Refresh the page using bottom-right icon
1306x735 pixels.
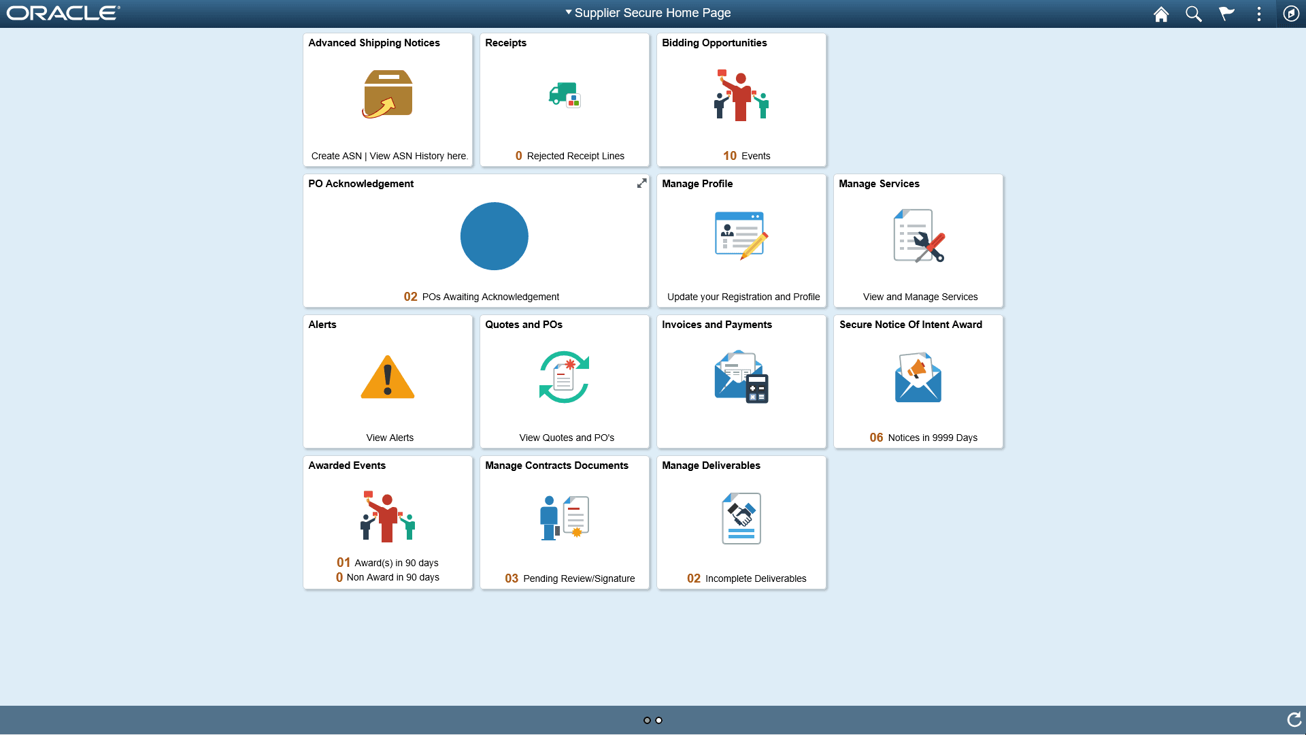[x=1293, y=719]
